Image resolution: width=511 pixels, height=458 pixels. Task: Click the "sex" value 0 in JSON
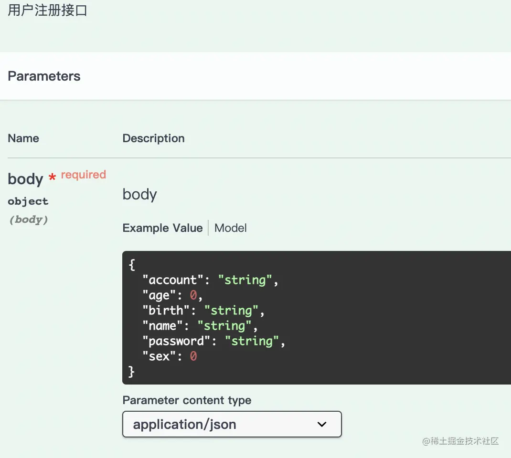(x=193, y=356)
